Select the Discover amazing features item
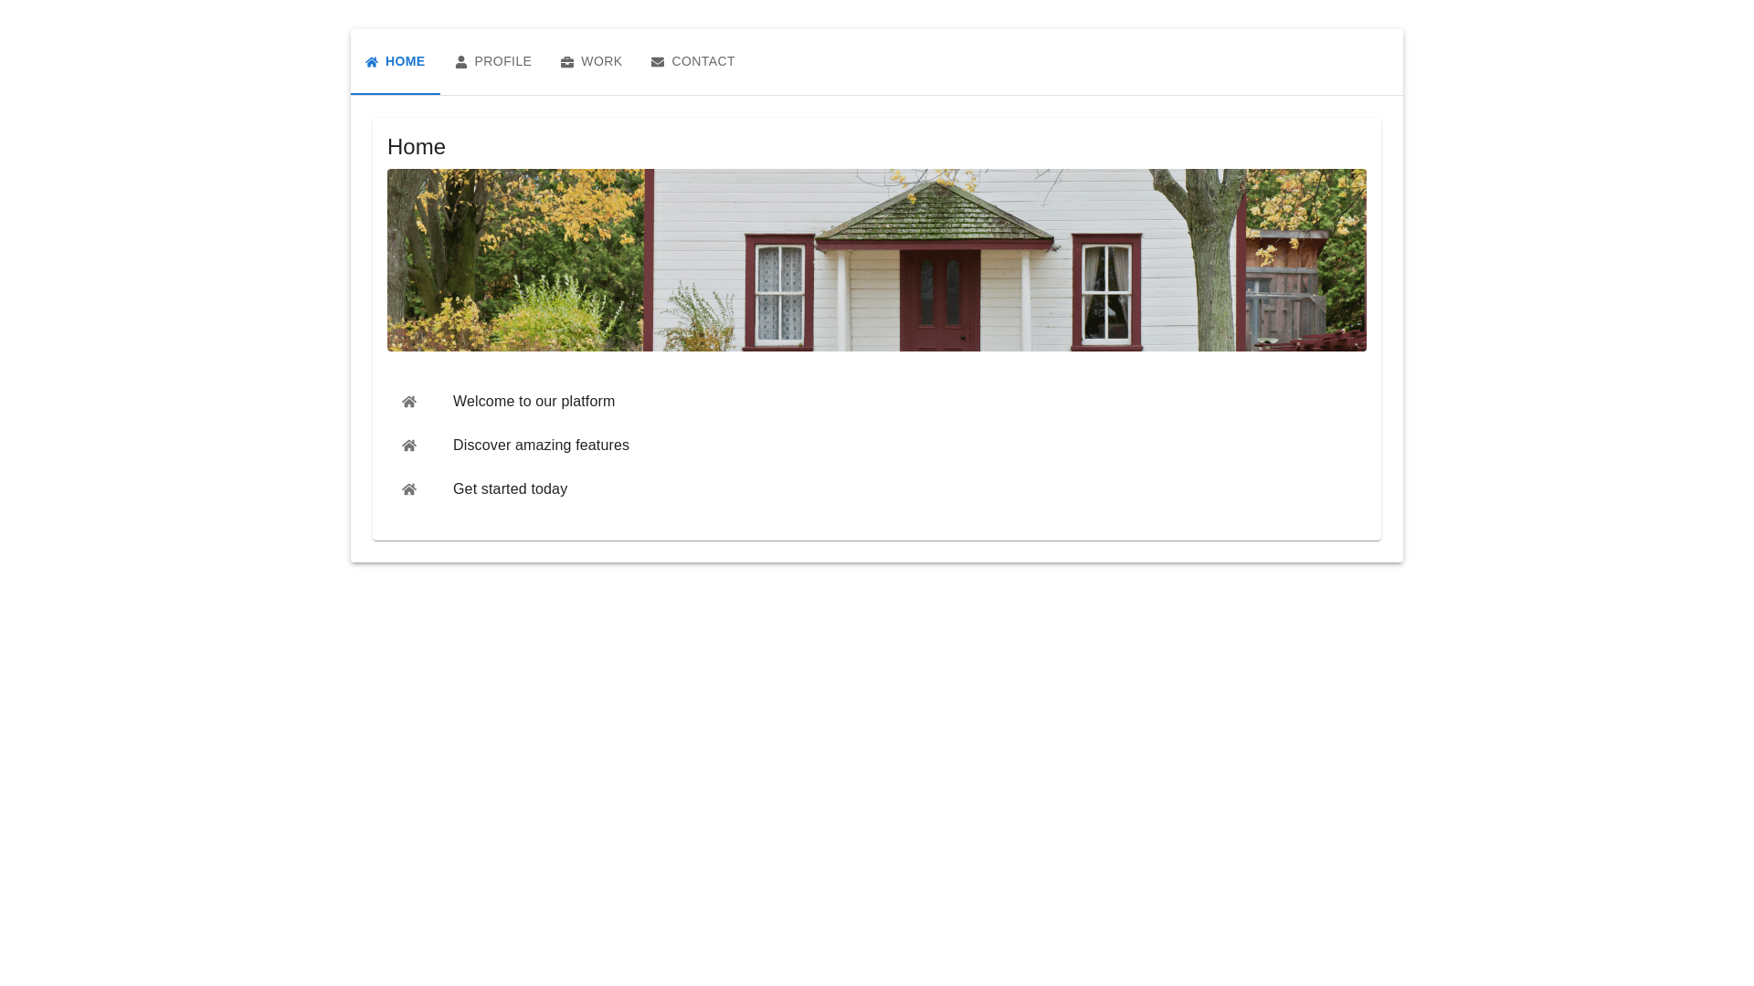 [x=541, y=446]
